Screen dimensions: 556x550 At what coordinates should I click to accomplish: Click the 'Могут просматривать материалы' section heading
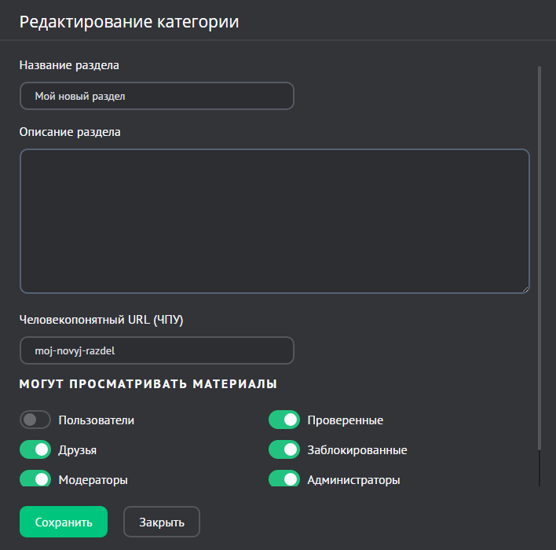148,384
